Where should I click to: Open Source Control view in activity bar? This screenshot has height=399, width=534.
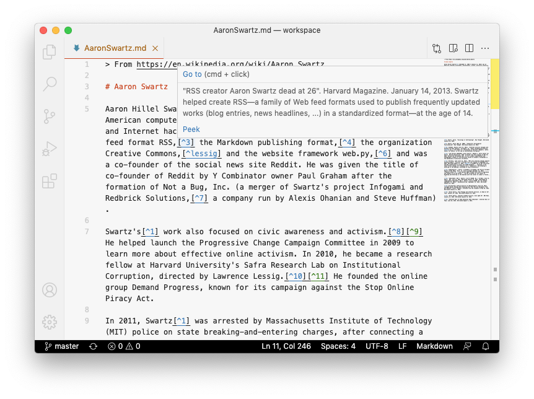point(50,116)
